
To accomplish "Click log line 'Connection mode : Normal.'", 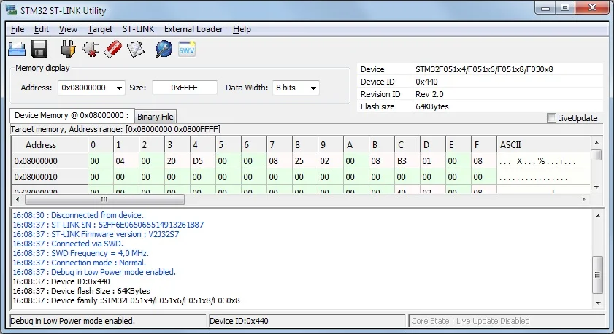I will click(x=79, y=263).
